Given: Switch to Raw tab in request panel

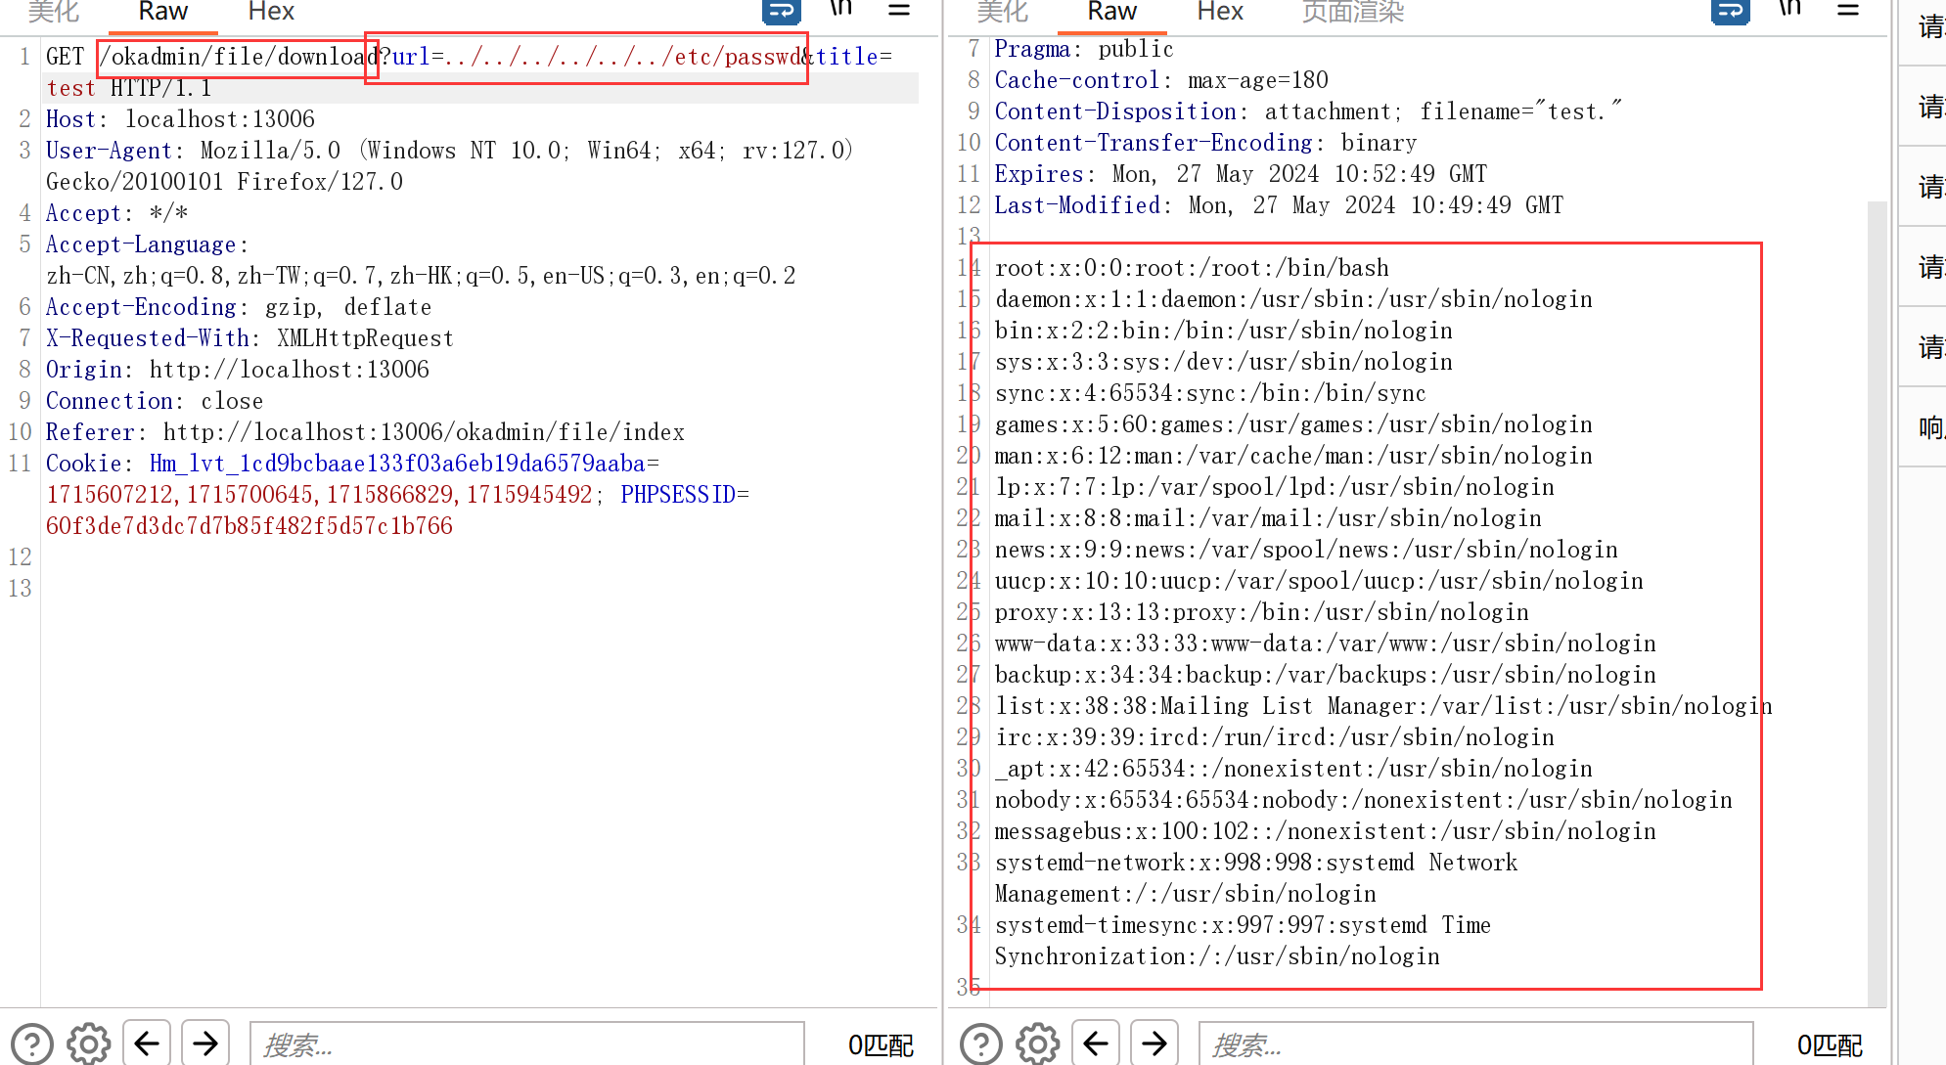Looking at the screenshot, I should [x=162, y=12].
